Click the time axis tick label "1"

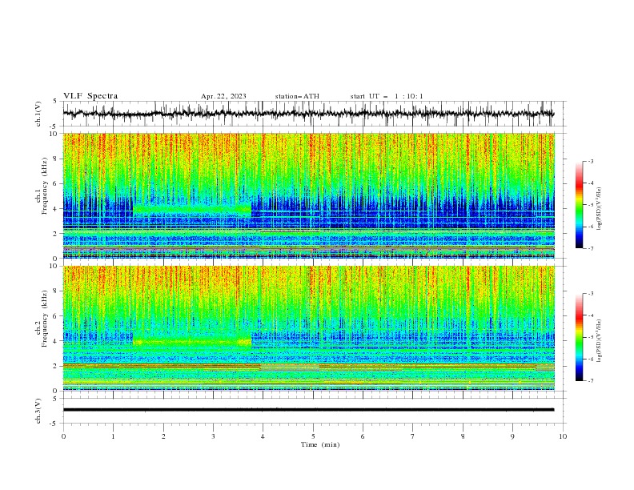(x=113, y=436)
